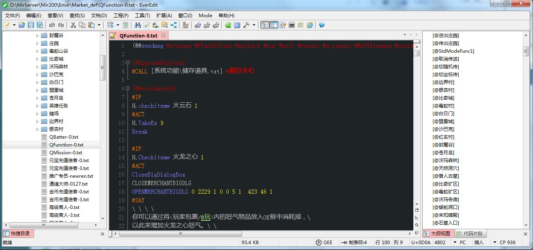The height and width of the screenshot is (250, 533).
Task: Click the editor horizontal scrollbar thumb
Action: (180, 234)
